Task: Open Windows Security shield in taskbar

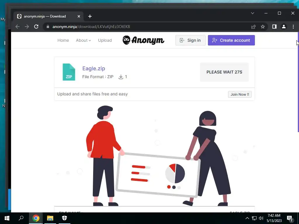Action: 65,218
